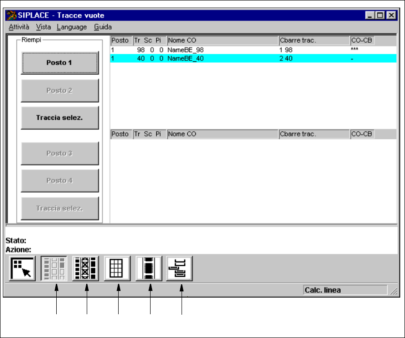The width and height of the screenshot is (405, 338).
Task: Click the greyed feeder table view icon
Action: coord(54,268)
